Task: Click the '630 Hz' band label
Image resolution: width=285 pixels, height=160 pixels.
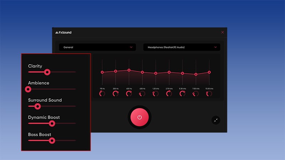Action: point(142,89)
